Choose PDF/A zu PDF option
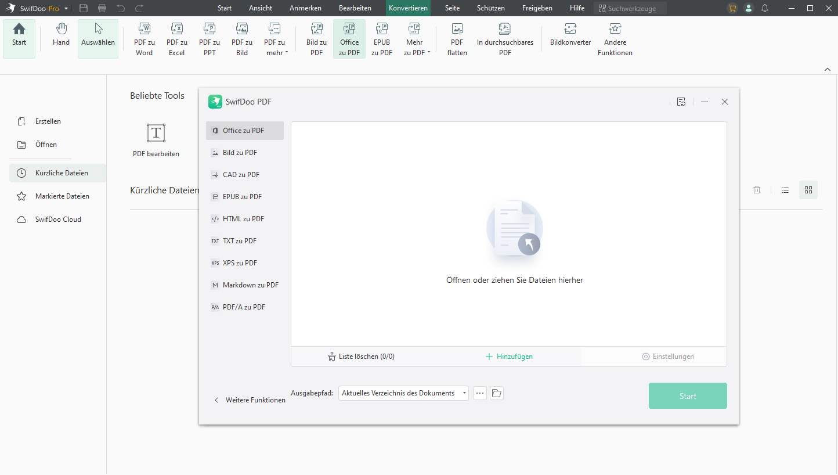The height and width of the screenshot is (475, 838). pos(245,307)
